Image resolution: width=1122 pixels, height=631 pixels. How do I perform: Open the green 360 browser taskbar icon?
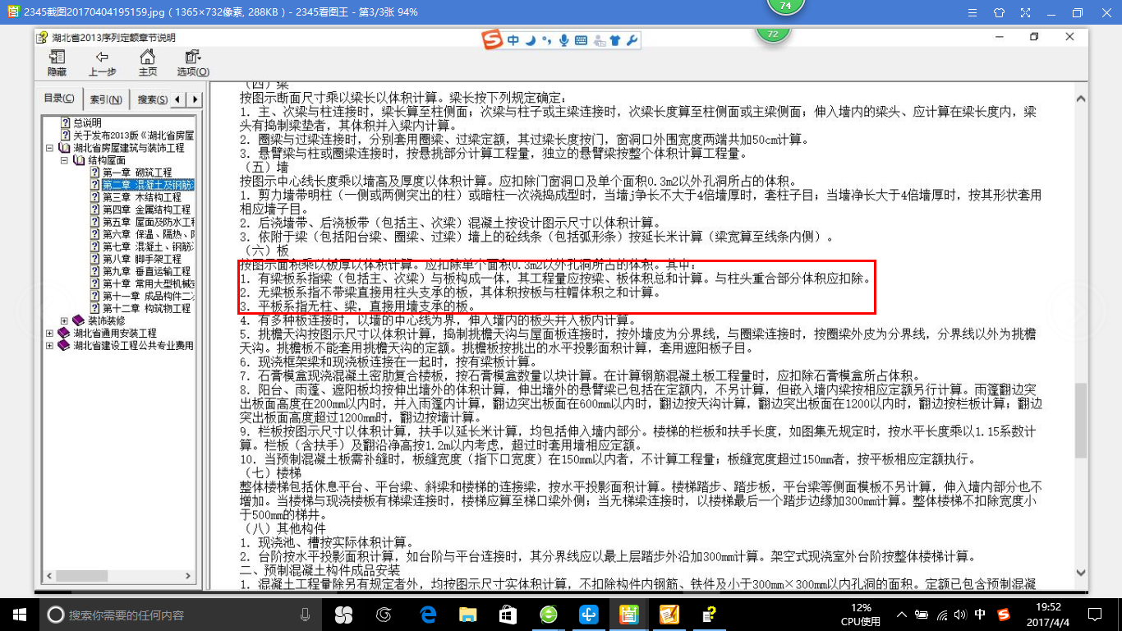click(548, 615)
